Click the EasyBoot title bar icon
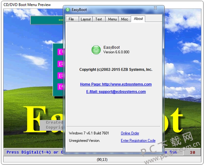Viewport: 204px width, 165px height. coord(68,9)
